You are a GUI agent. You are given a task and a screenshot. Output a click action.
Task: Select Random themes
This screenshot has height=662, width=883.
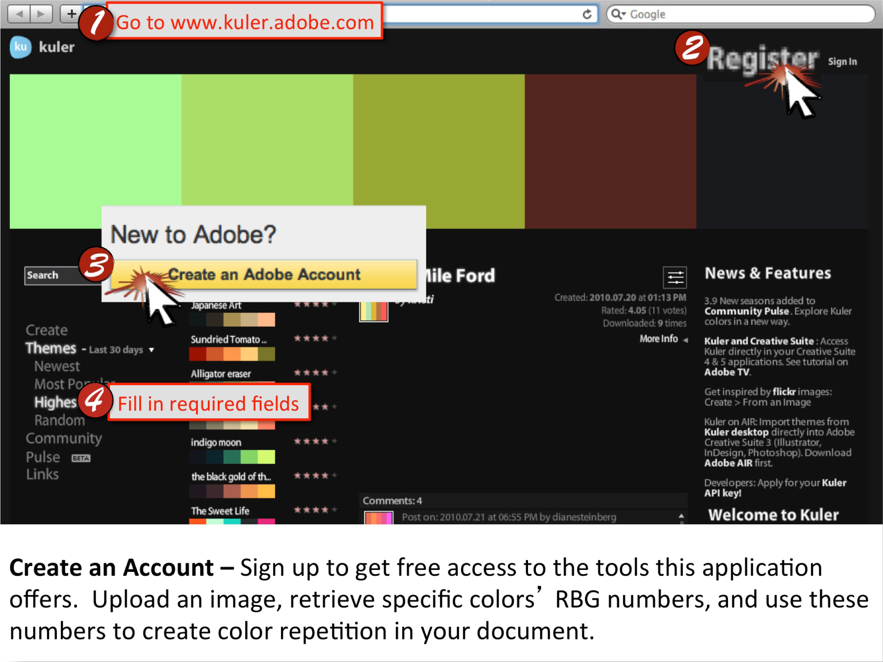coord(59,420)
